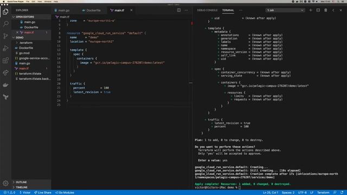Open the '1: zsh' terminal selector dropdown
The width and height of the screenshot is (347, 195).
coord(285,10)
